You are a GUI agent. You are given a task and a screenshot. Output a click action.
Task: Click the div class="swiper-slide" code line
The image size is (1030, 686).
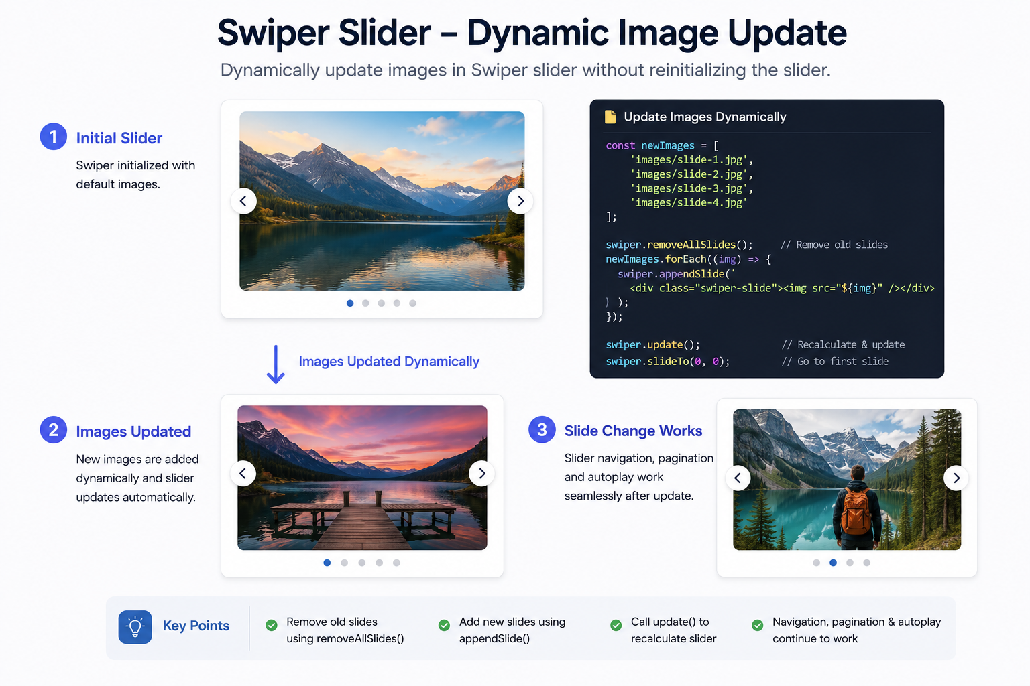tap(782, 288)
